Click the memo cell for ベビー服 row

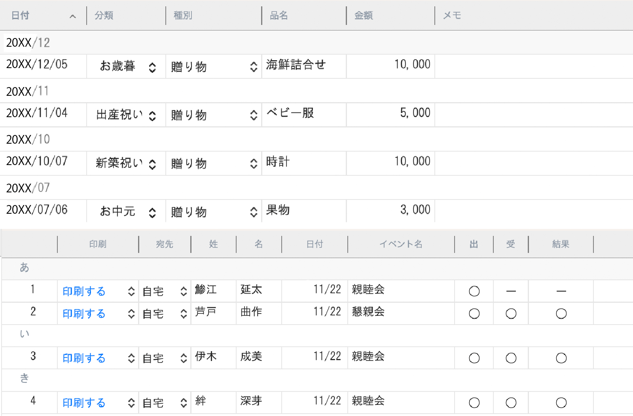(533, 114)
